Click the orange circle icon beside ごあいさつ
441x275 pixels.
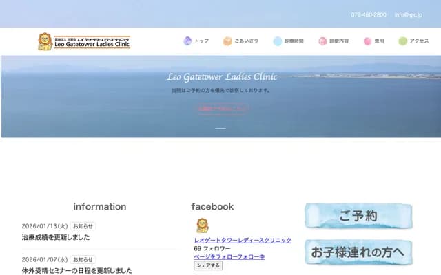tap(227, 41)
